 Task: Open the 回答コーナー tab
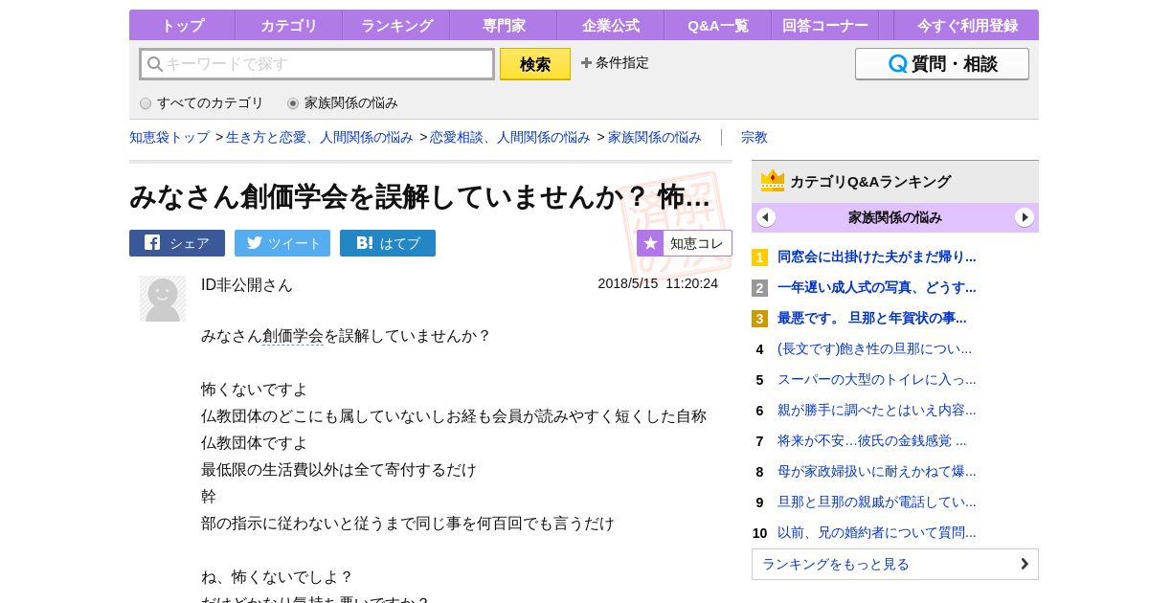coord(825,25)
